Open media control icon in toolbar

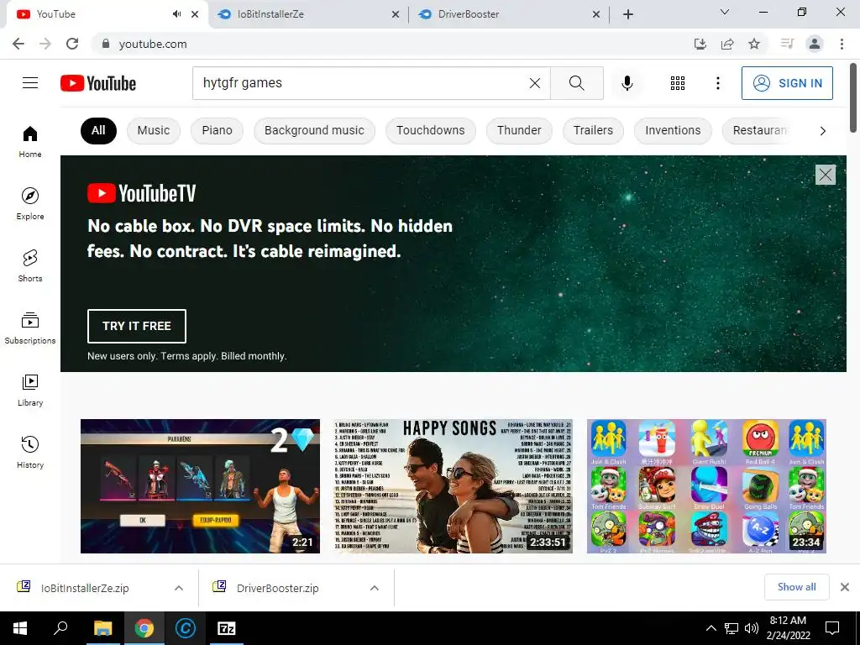point(787,44)
